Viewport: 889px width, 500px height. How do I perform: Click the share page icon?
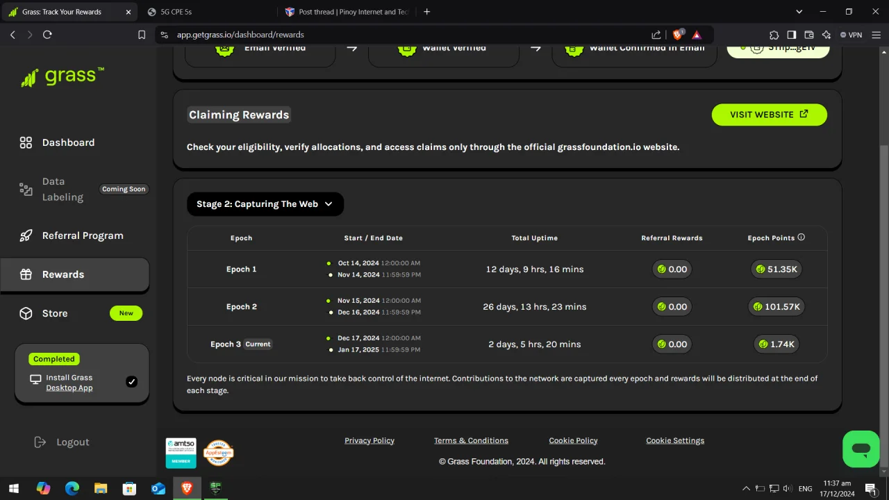click(656, 35)
